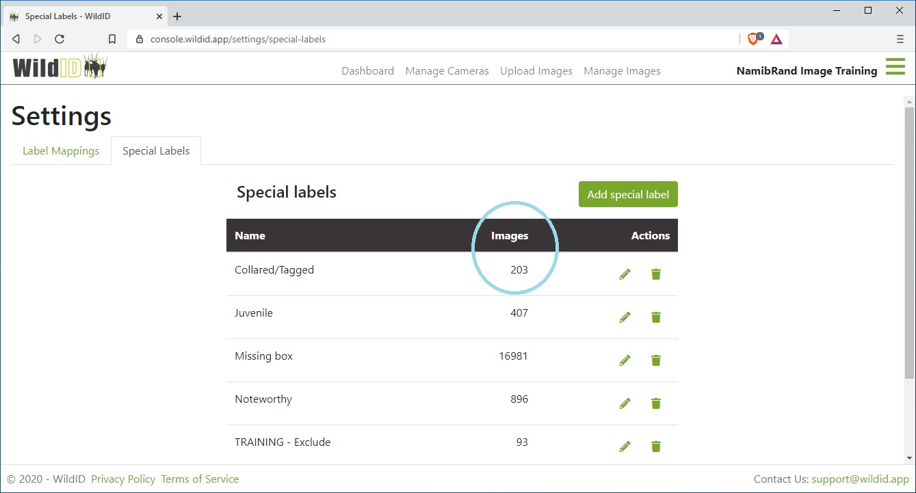The width and height of the screenshot is (916, 493).
Task: Open the Upload Images page
Action: click(x=536, y=71)
